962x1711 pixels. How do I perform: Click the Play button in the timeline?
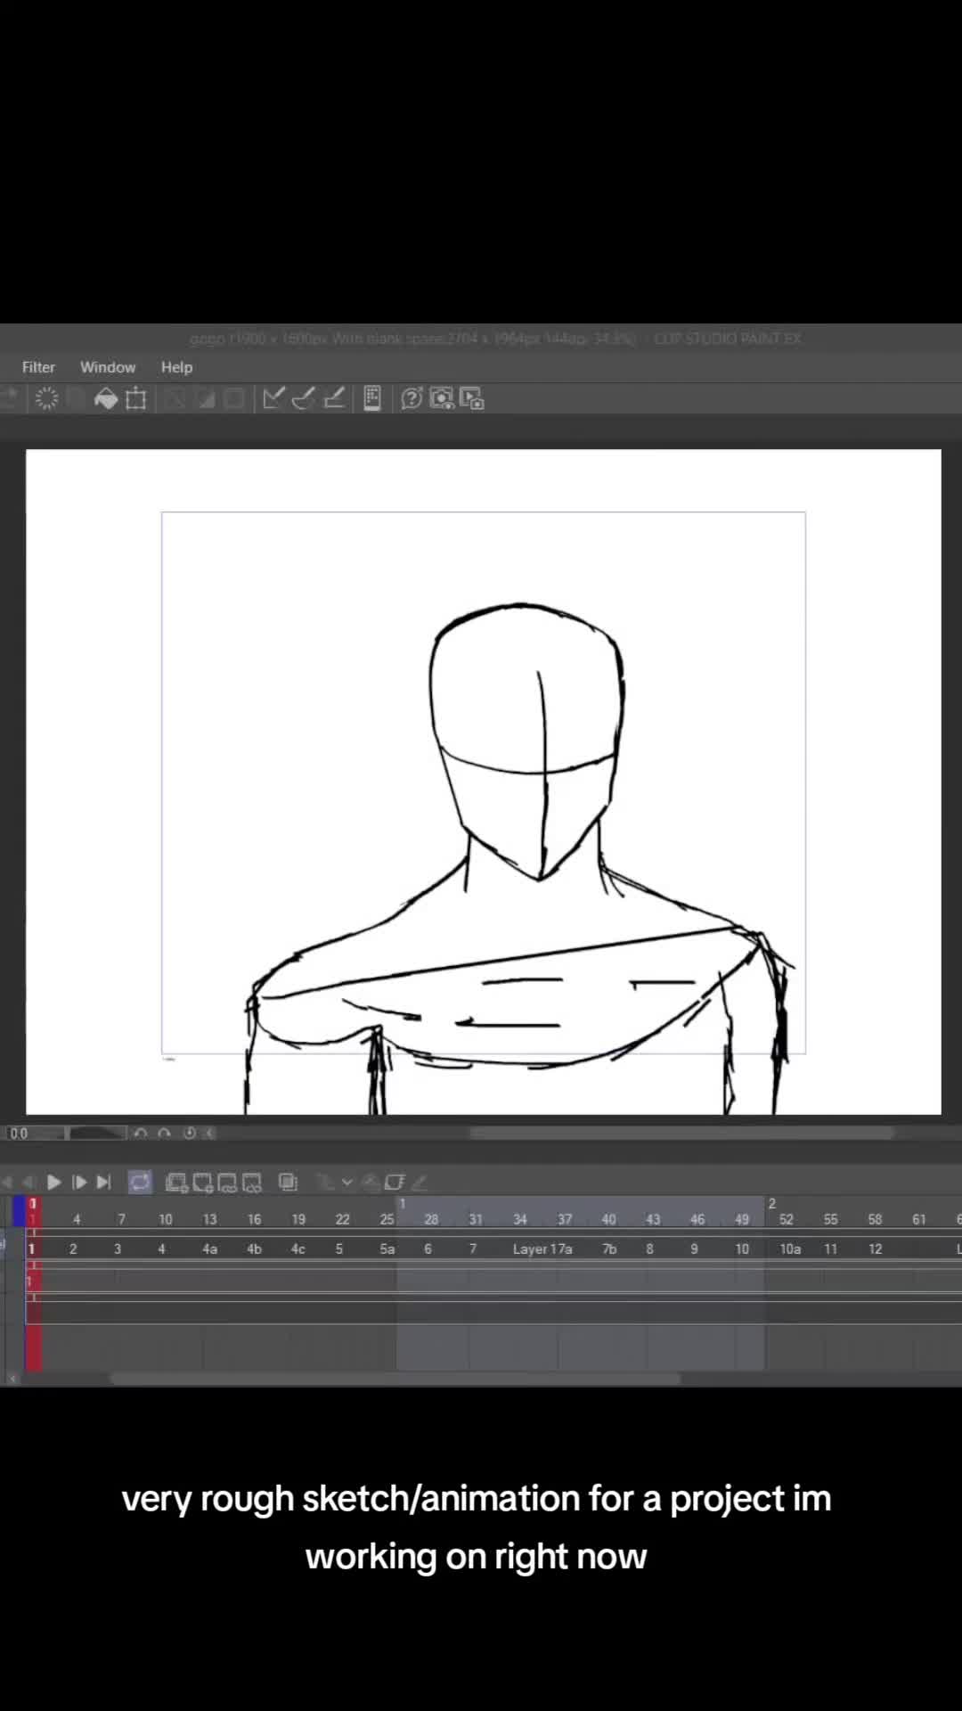pyautogui.click(x=53, y=1183)
